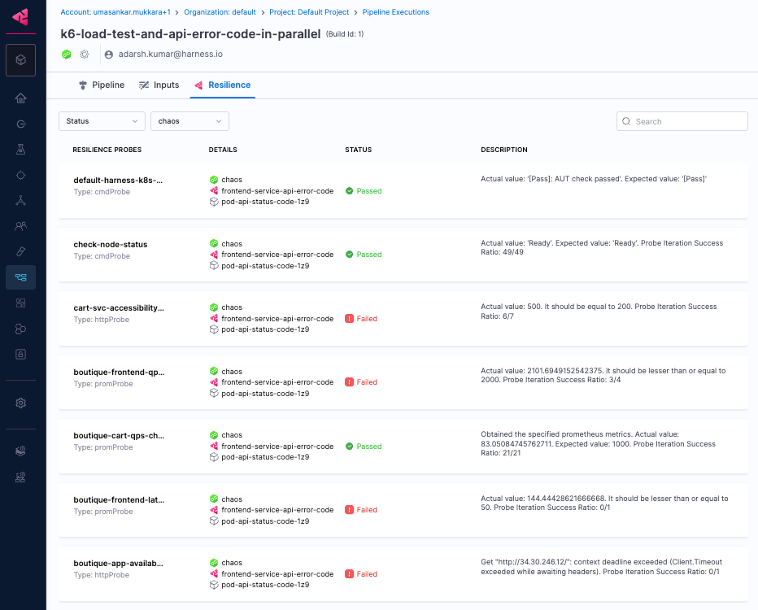Open the Pipeline Executions breadcrumb link

tap(395, 12)
